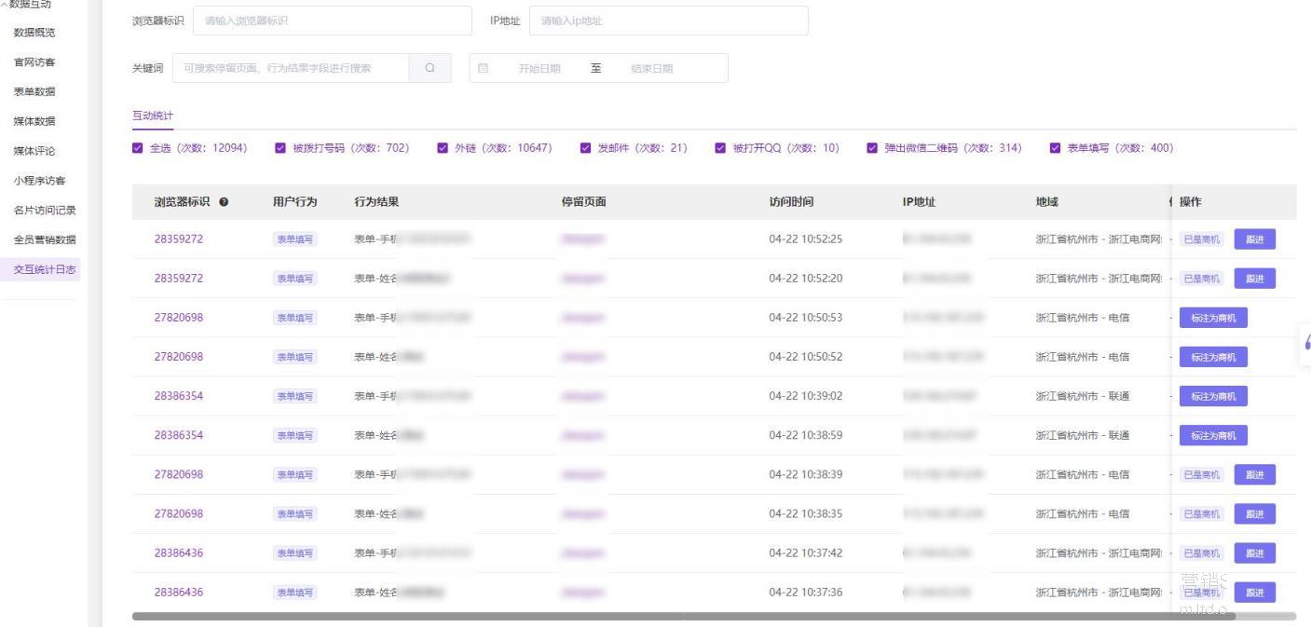The width and height of the screenshot is (1311, 627).
Task: Click the floating widget icon at right edge
Action: [x=1306, y=342]
